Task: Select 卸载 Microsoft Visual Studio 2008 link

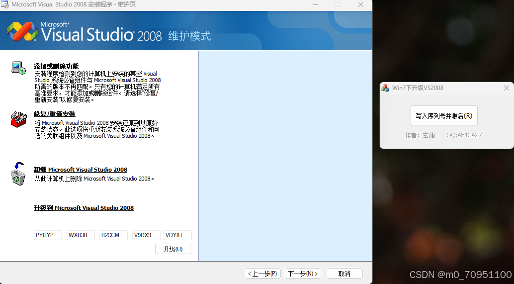Action: (81, 170)
